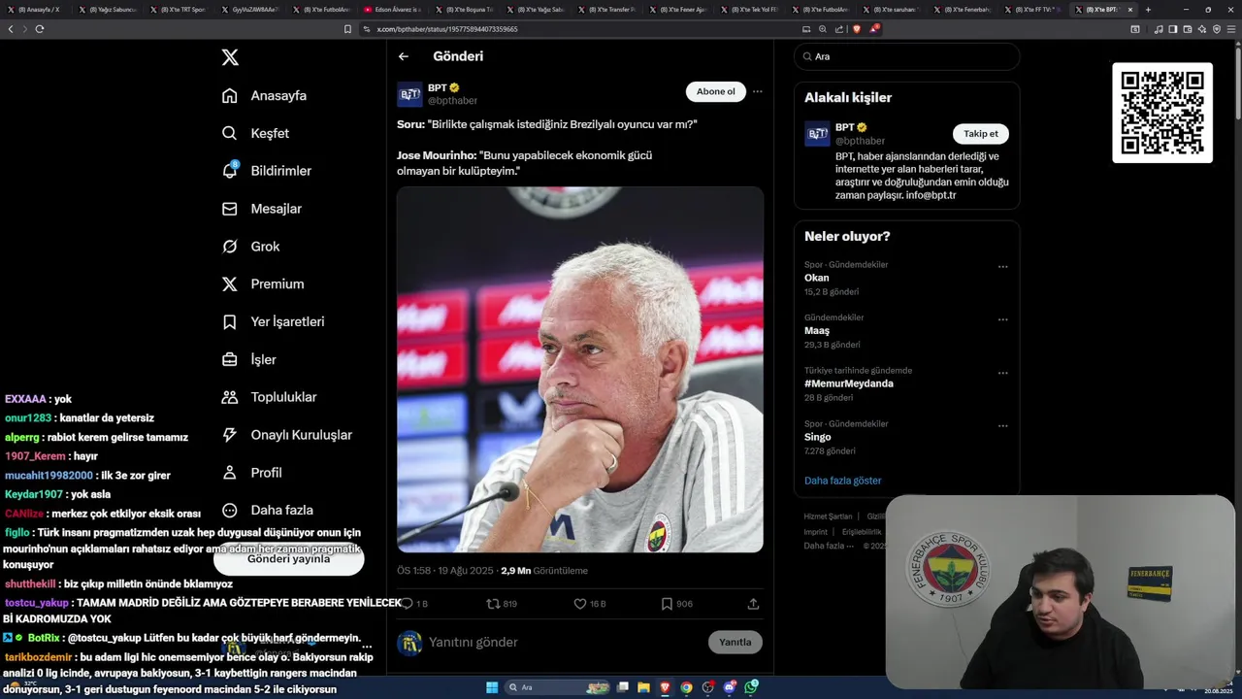This screenshot has width=1242, height=699.
Task: Click the Yanıtla reply button
Action: tap(735, 642)
